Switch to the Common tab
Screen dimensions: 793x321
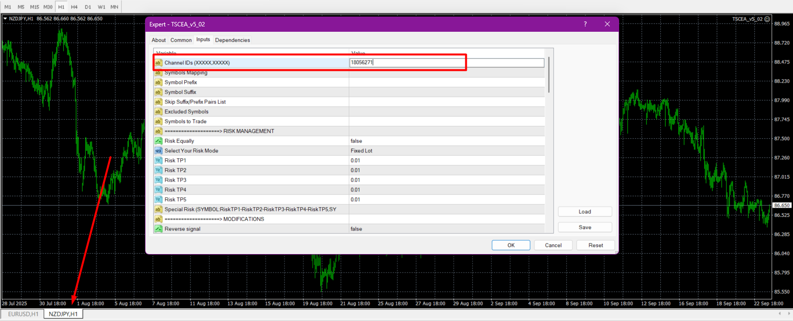pos(181,40)
